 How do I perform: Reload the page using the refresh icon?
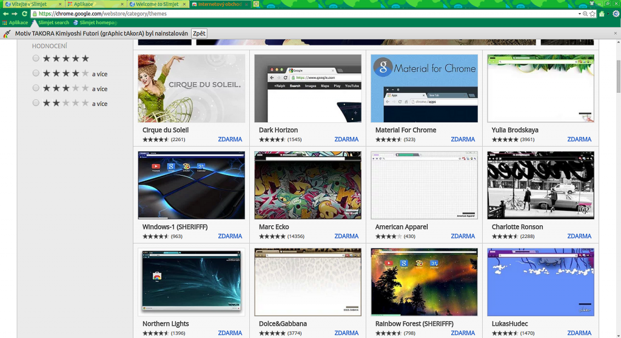click(24, 13)
